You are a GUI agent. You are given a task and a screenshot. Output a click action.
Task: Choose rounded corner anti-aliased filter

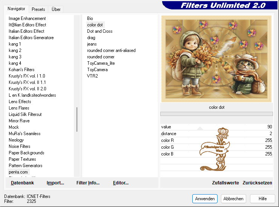[x=111, y=50]
